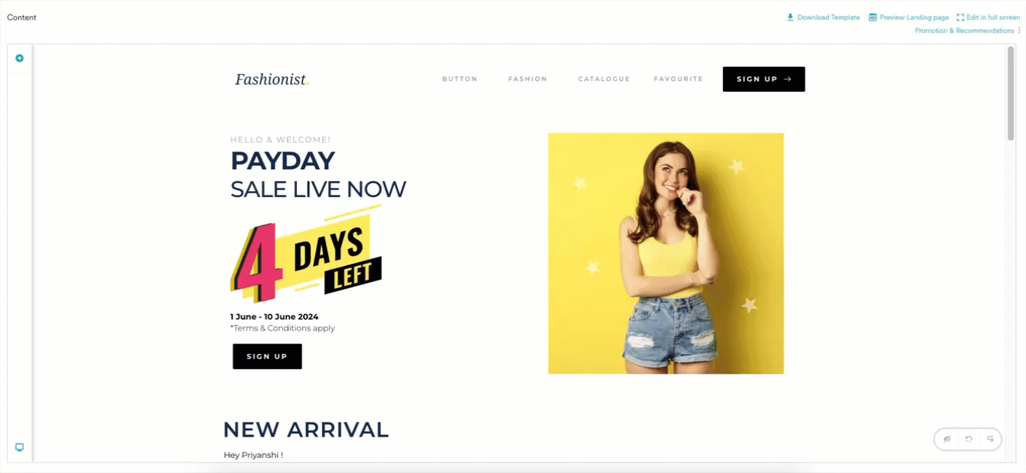Switch to desktop view icon
Image resolution: width=1026 pixels, height=473 pixels.
(x=20, y=447)
